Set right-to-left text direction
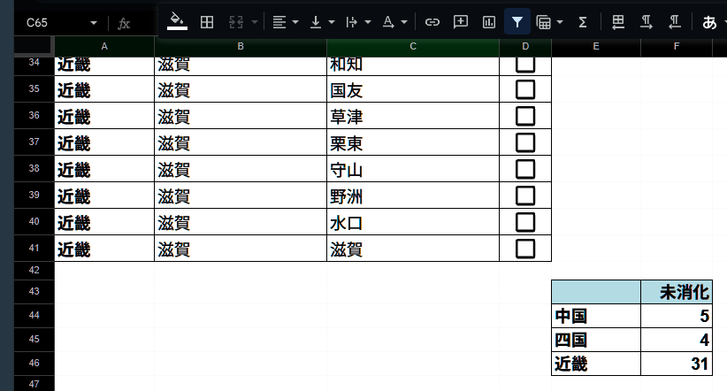The width and height of the screenshot is (727, 391). pyautogui.click(x=675, y=22)
